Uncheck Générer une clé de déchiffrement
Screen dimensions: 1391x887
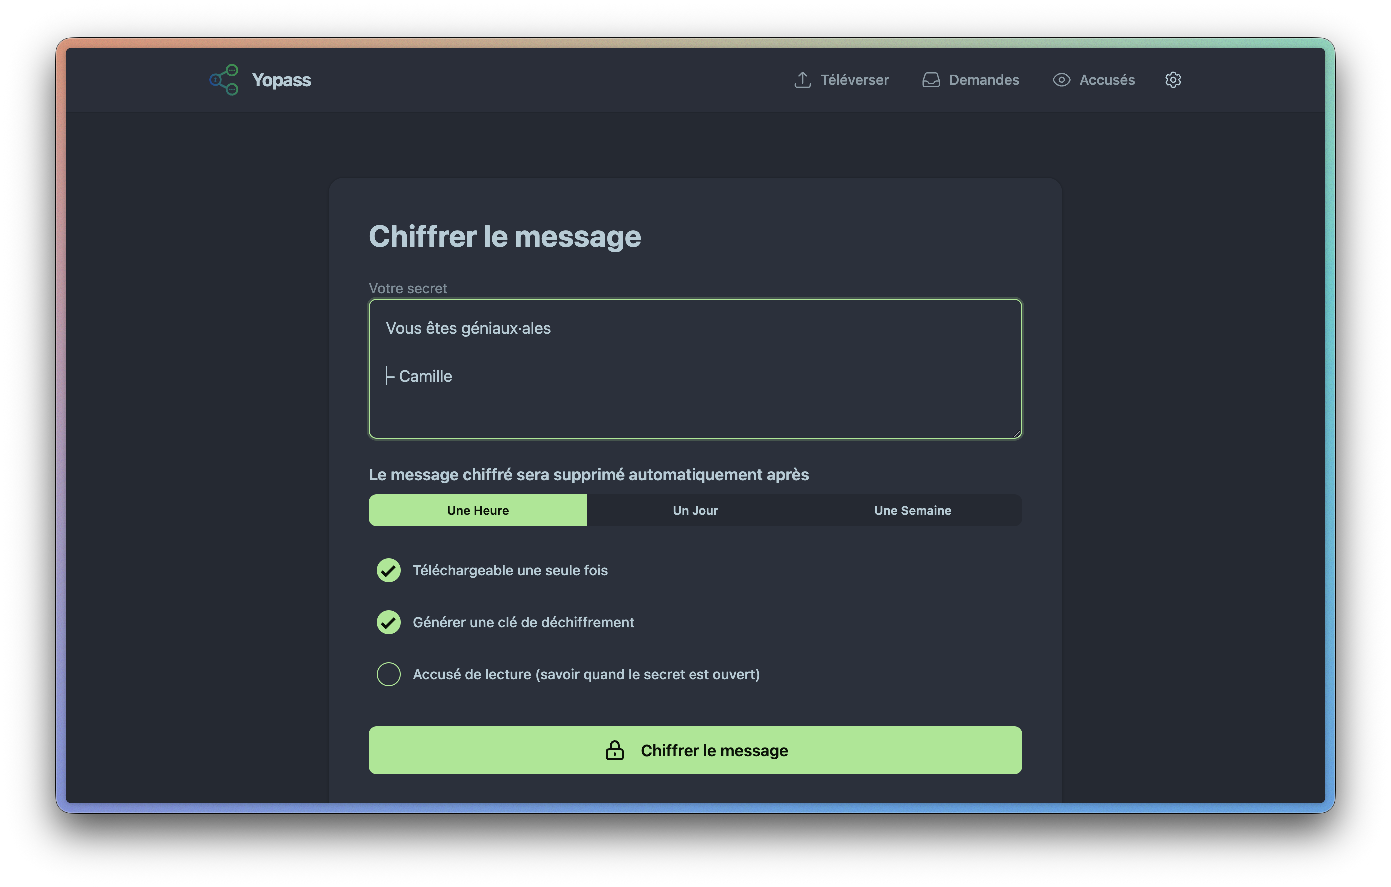click(389, 622)
